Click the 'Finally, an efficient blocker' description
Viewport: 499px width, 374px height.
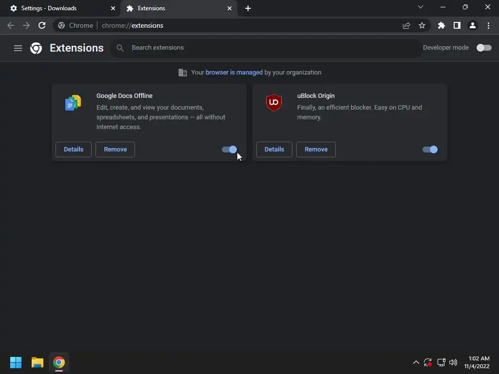tap(360, 112)
